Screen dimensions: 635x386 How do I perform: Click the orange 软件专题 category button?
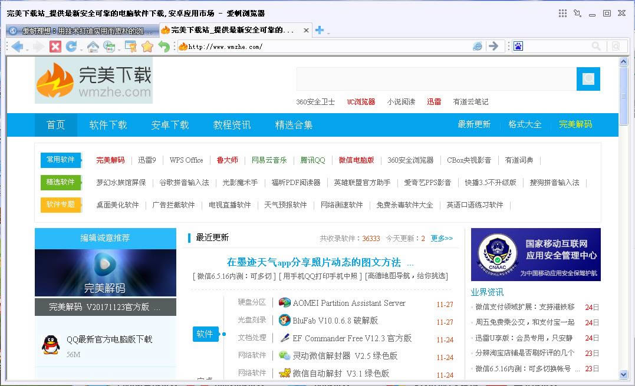(61, 204)
